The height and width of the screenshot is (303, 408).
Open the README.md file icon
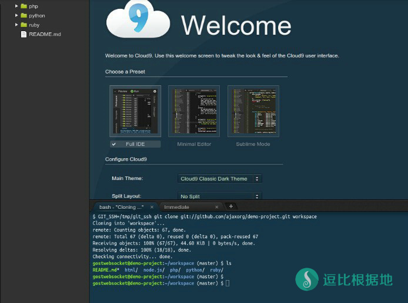point(24,34)
